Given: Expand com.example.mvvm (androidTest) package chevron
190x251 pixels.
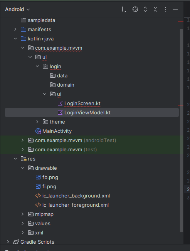Looking at the screenshot, I should 23,140.
